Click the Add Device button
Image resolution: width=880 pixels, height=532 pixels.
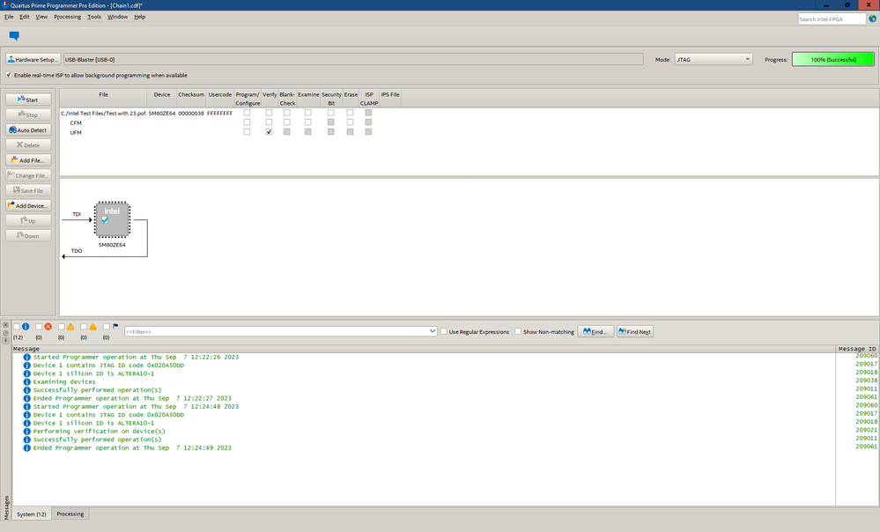[28, 205]
